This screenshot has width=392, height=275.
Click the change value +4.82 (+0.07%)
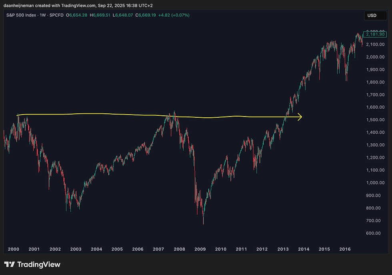(174, 15)
